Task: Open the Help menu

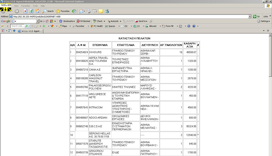Action: pos(42,6)
